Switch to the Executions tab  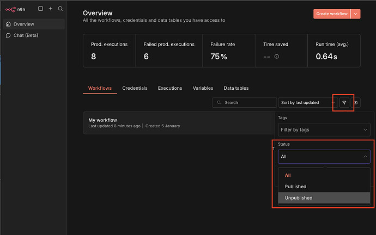[170, 88]
